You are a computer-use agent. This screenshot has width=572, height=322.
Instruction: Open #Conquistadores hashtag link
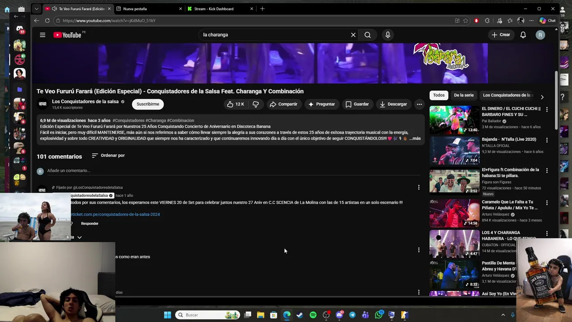(x=129, y=121)
